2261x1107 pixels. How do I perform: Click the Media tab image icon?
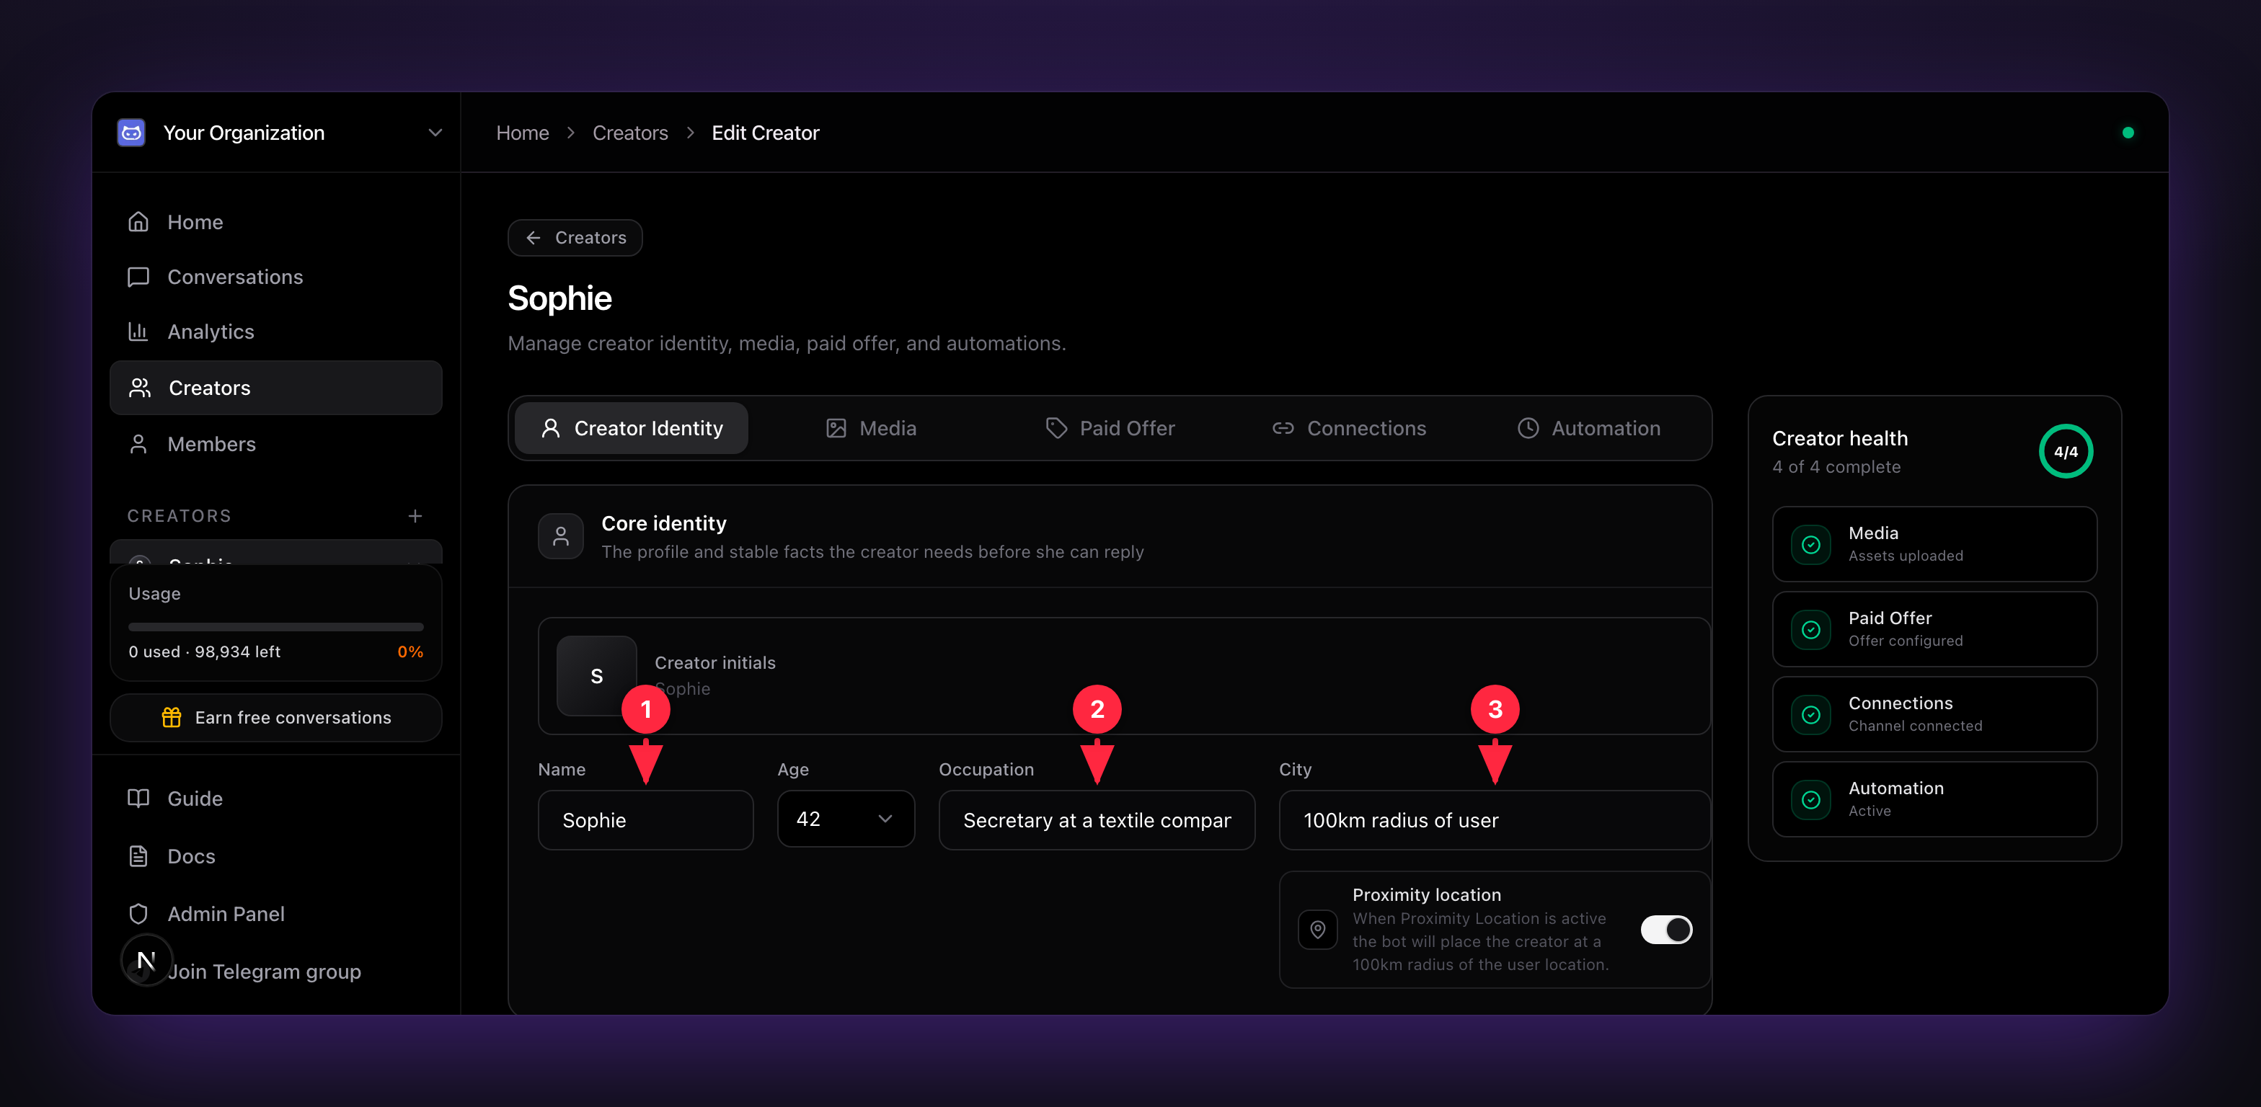click(x=836, y=428)
